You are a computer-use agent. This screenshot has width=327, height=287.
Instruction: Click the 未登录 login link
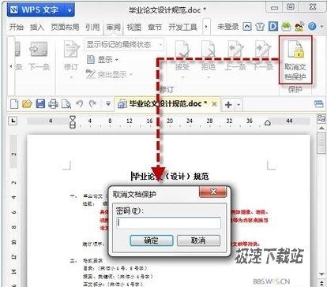(227, 27)
